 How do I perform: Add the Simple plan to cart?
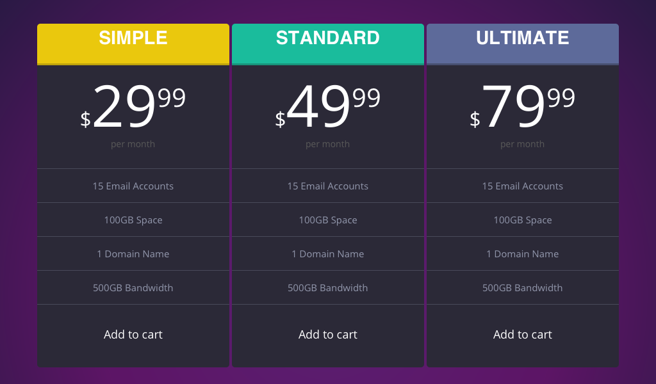(133, 334)
